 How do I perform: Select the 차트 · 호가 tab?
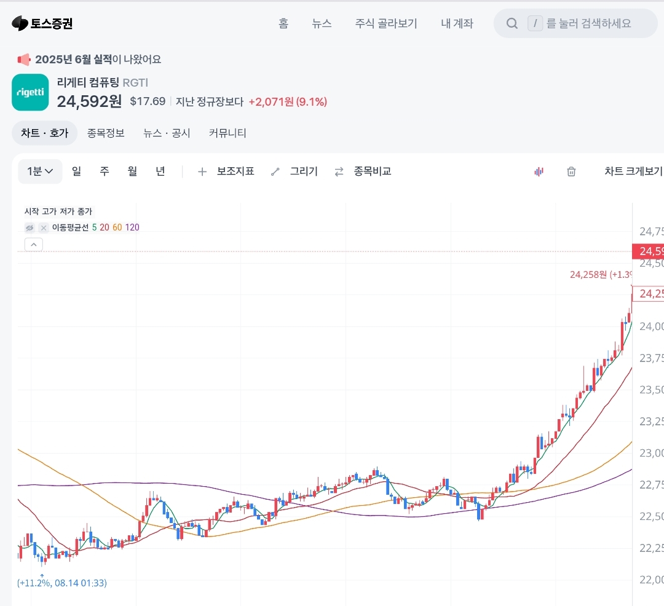(x=44, y=133)
